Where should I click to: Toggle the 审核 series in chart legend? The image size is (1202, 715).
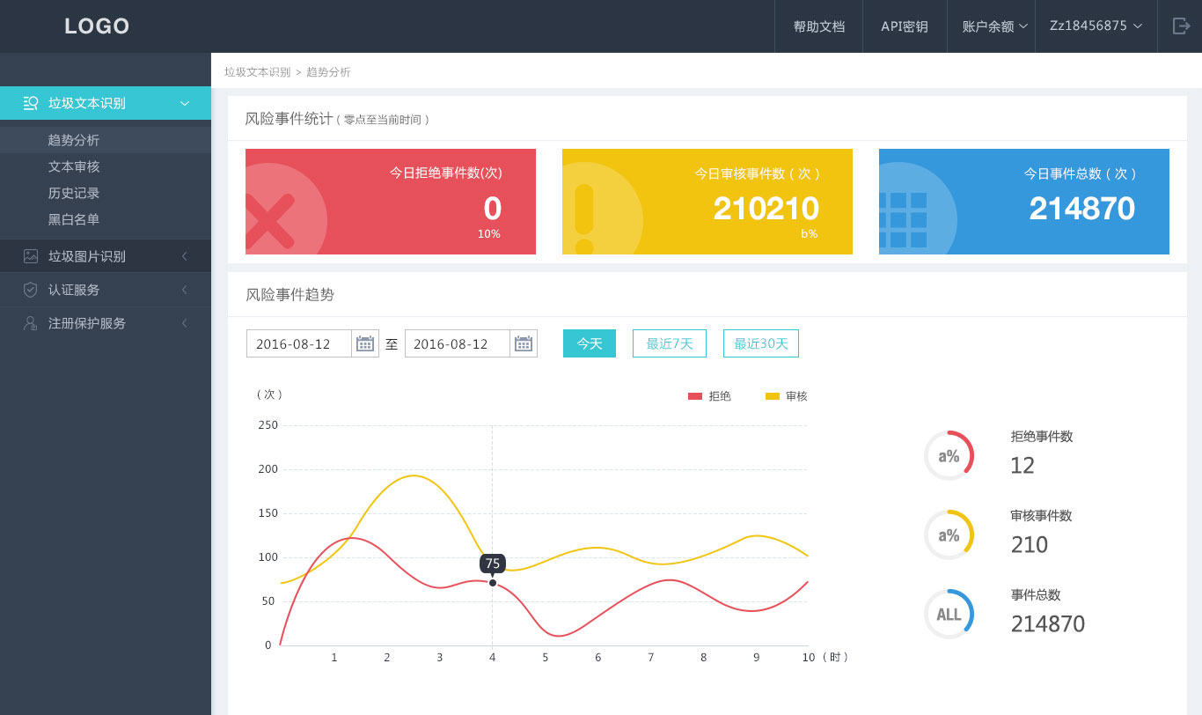tap(787, 396)
